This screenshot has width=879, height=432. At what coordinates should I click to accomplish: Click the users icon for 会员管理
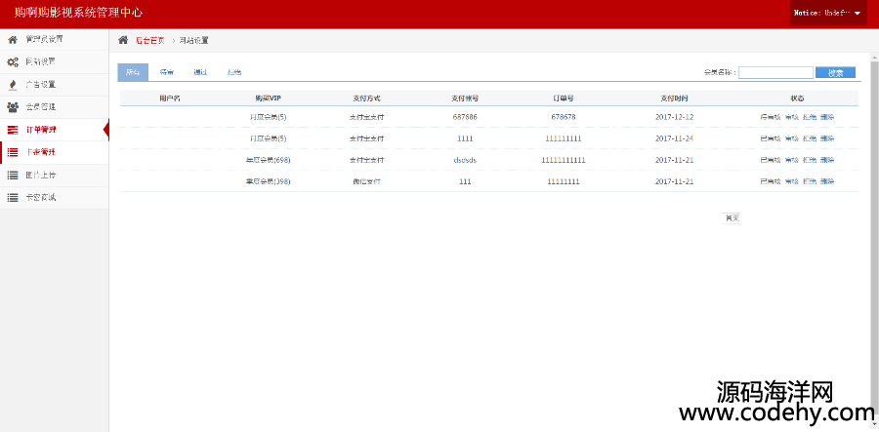13,107
